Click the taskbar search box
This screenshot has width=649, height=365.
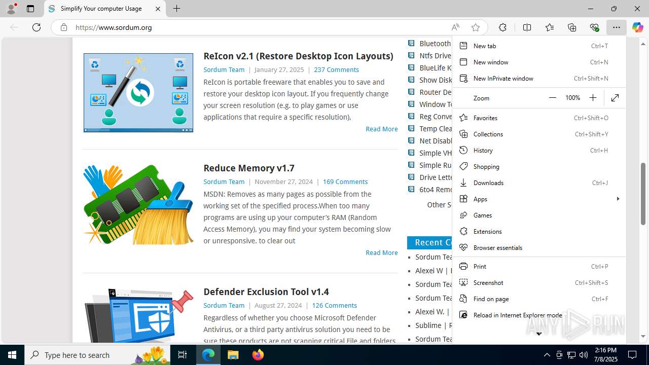[97, 355]
